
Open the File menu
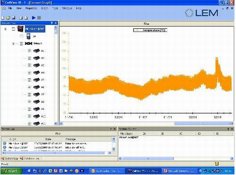10,8
